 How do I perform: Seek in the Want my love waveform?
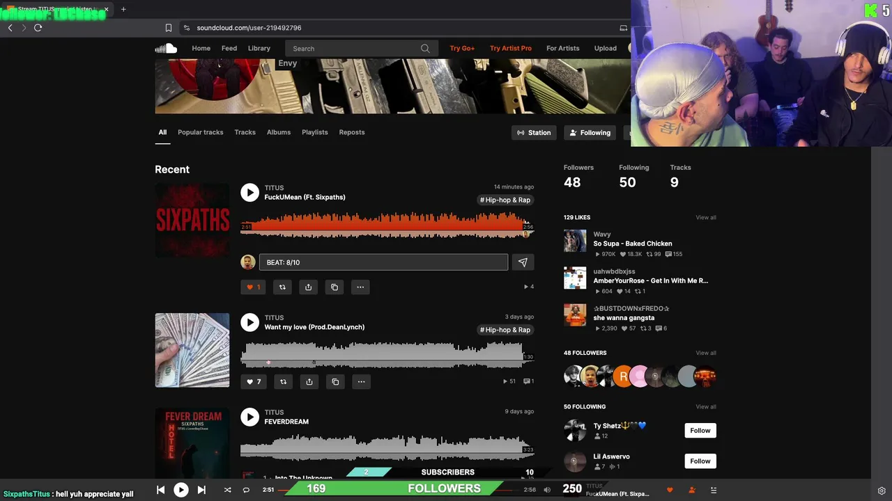coord(387,355)
